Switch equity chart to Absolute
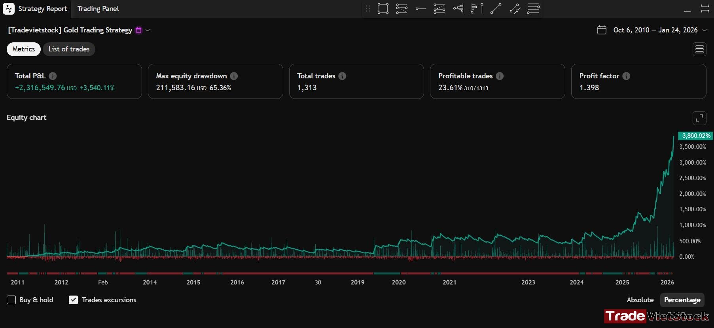Image resolution: width=714 pixels, height=328 pixels. [x=640, y=300]
